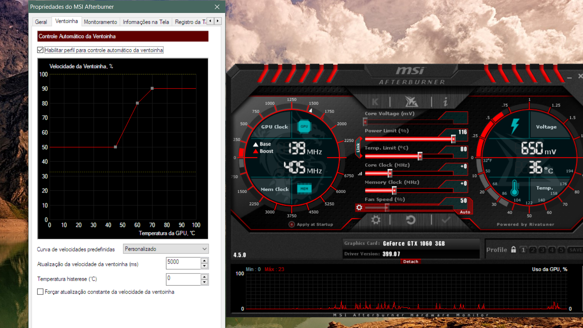Click the thermometer temperature icon
This screenshot has height=328, width=583.
[514, 188]
